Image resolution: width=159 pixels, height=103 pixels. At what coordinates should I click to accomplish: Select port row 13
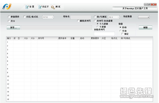[x=79, y=88]
